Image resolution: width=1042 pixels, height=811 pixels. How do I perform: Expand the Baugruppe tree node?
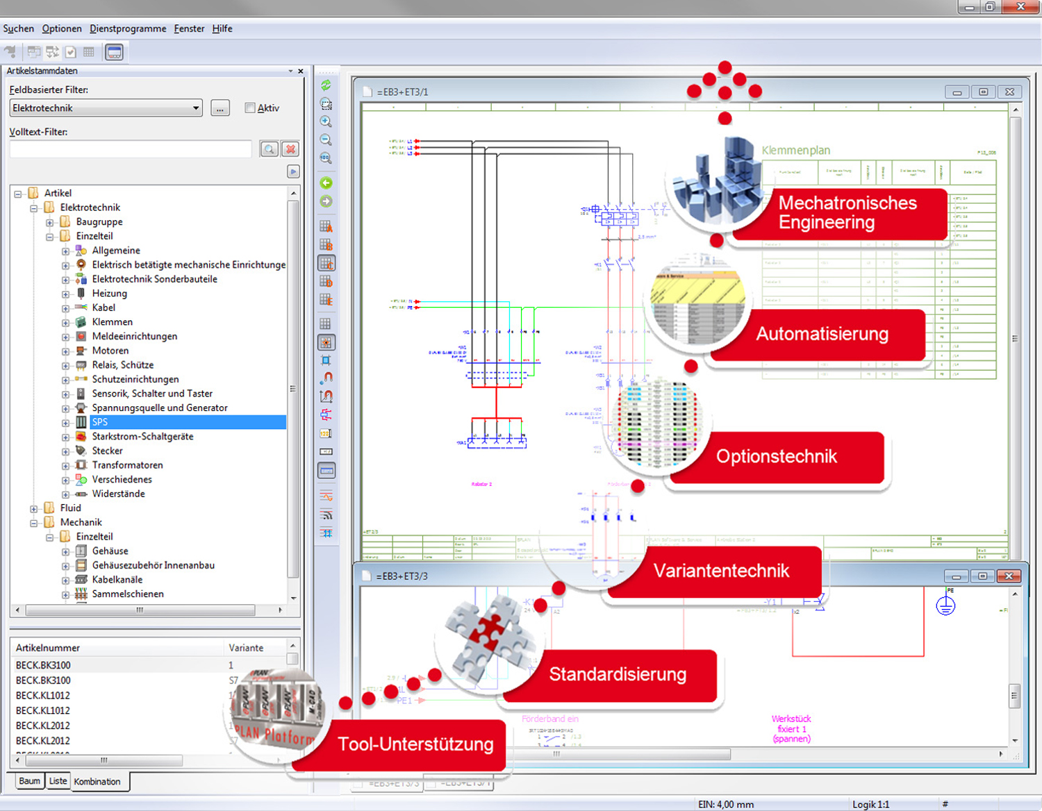click(49, 222)
